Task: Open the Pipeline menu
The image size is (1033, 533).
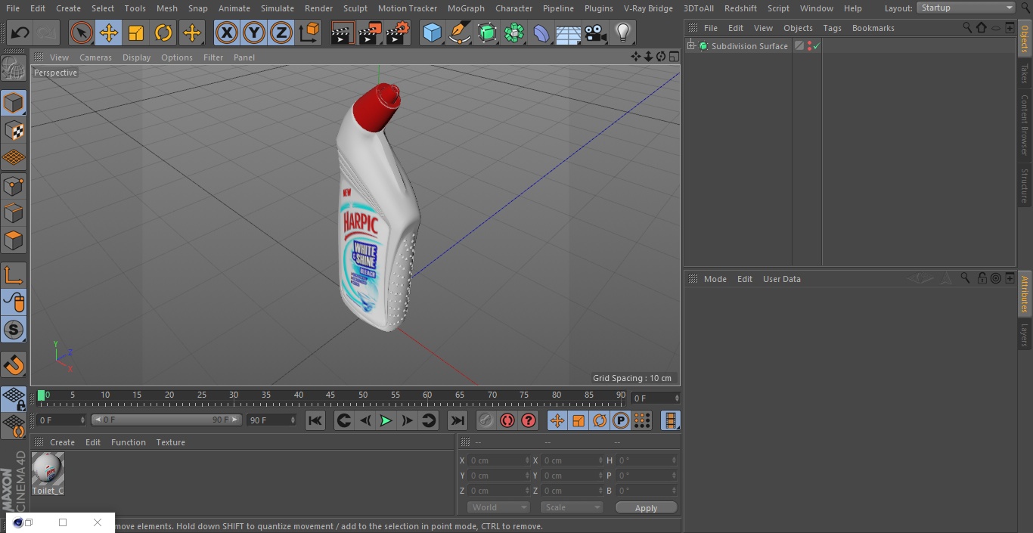Action: coord(558,8)
